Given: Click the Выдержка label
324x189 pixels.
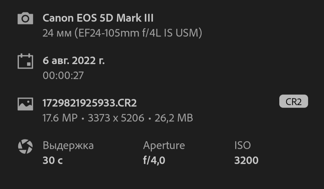Looking at the screenshot, I should (x=68, y=146).
